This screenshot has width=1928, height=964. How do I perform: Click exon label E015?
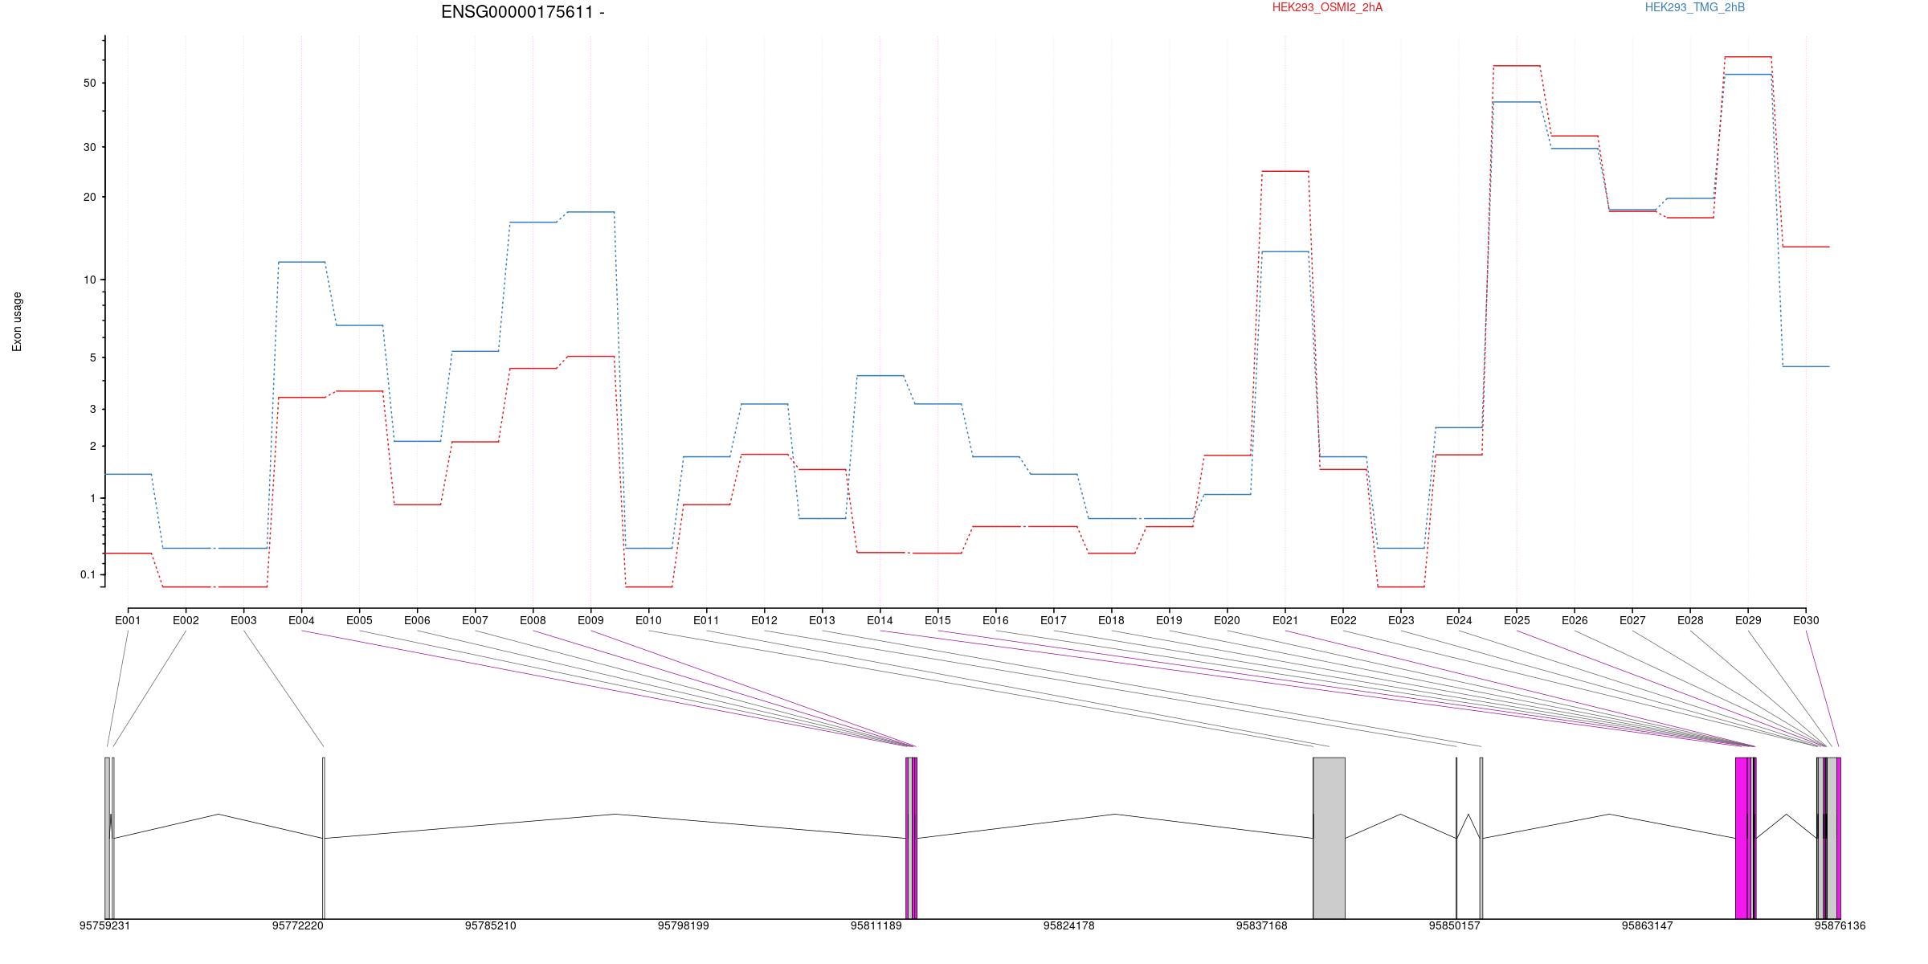click(937, 620)
